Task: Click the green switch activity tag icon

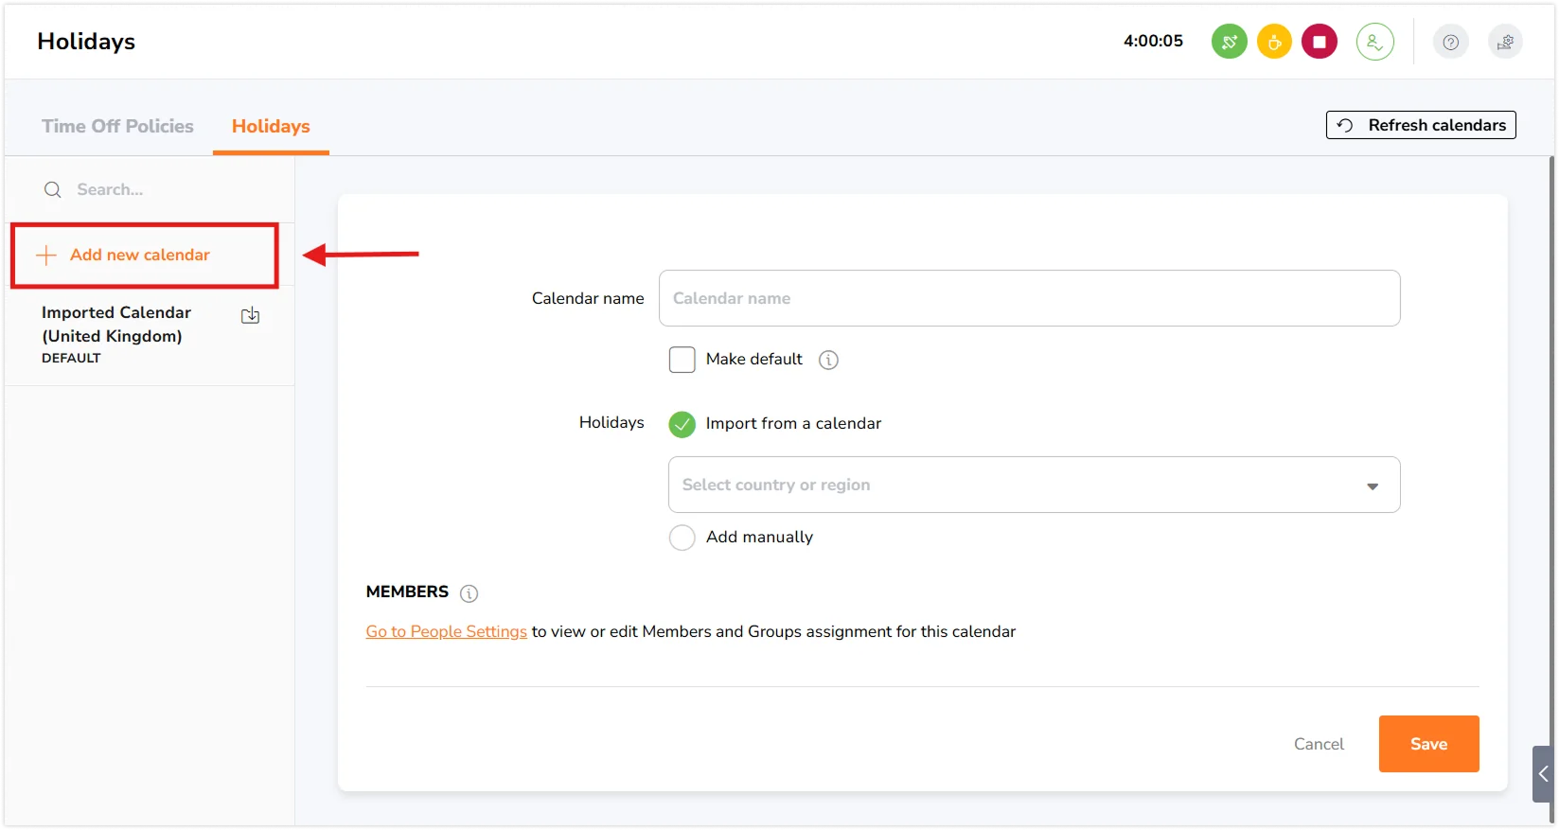Action: pyautogui.click(x=1229, y=42)
